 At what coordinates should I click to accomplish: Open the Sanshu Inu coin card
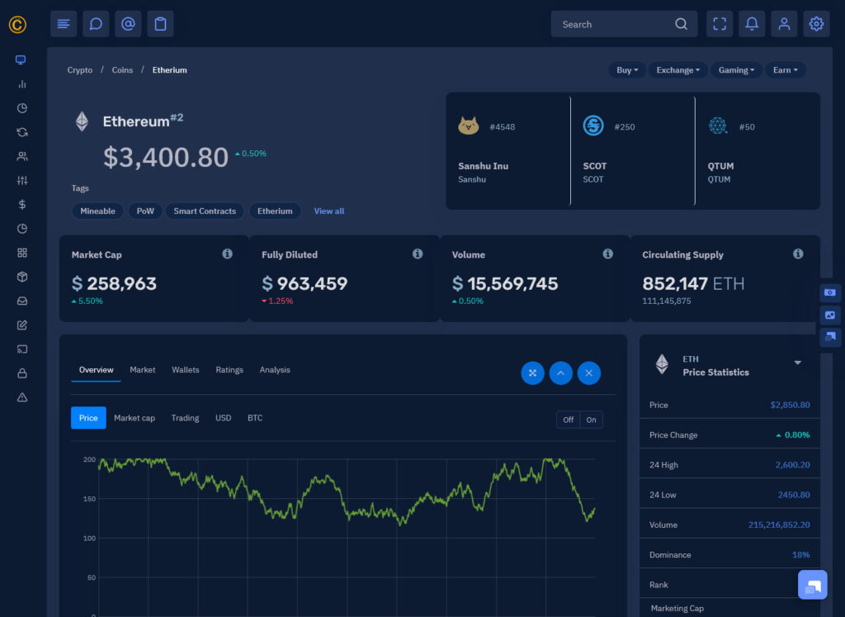(x=508, y=151)
